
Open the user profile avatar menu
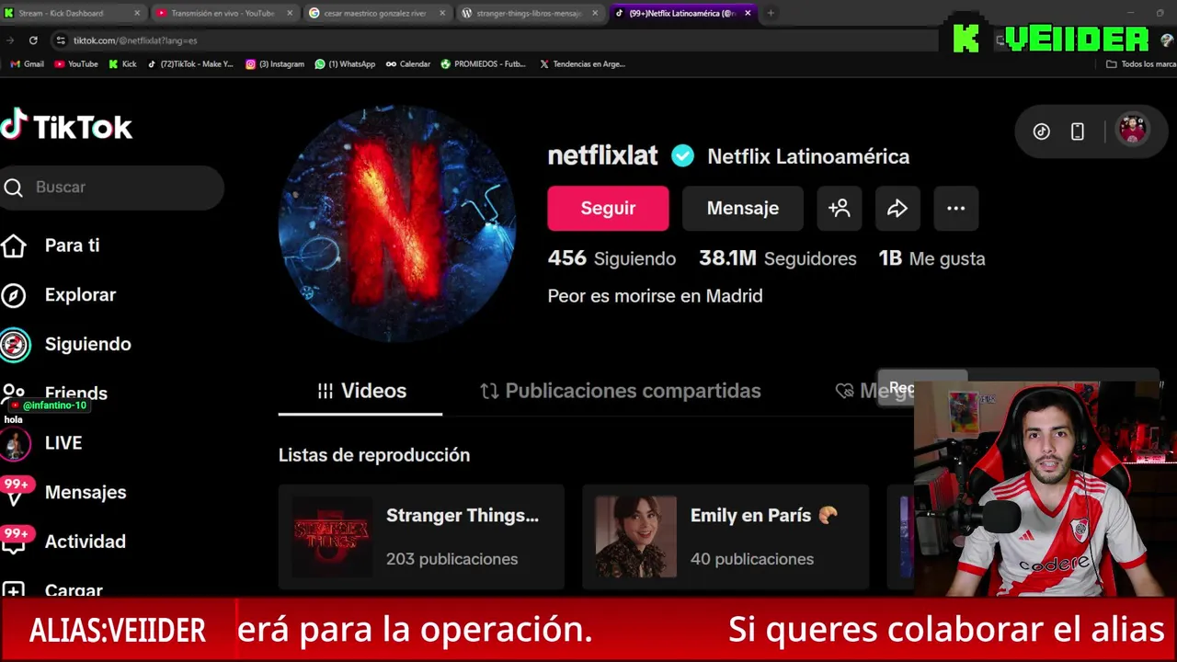click(x=1132, y=130)
